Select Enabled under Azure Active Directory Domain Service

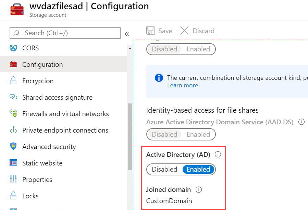[198, 134]
